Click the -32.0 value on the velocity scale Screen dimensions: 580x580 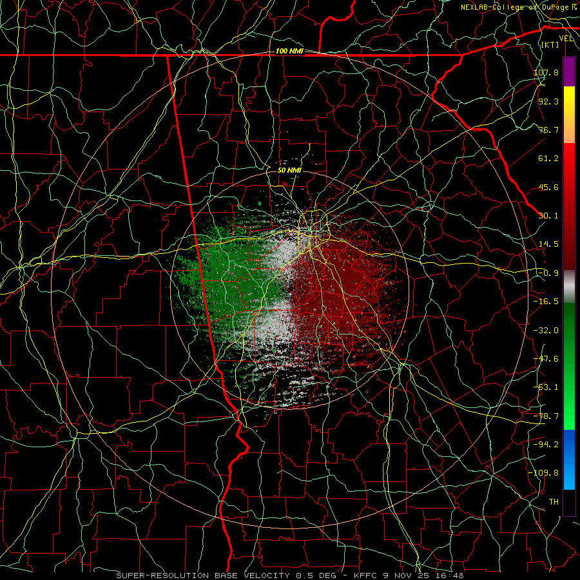pos(546,331)
